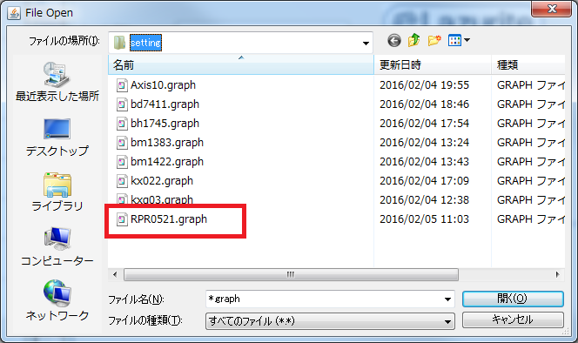Screen dimensions: 578x343
Task: Click the file name input field
Action: pyautogui.click(x=325, y=299)
